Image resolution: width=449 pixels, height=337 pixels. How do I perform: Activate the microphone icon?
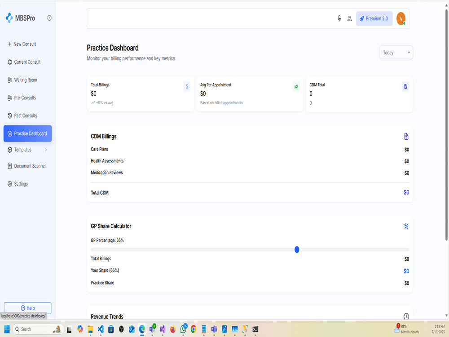[339, 18]
